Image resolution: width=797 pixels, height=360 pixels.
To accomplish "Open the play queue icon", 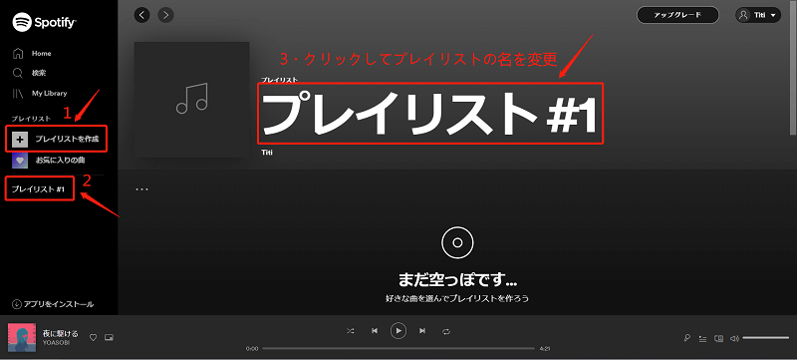I will (x=703, y=338).
